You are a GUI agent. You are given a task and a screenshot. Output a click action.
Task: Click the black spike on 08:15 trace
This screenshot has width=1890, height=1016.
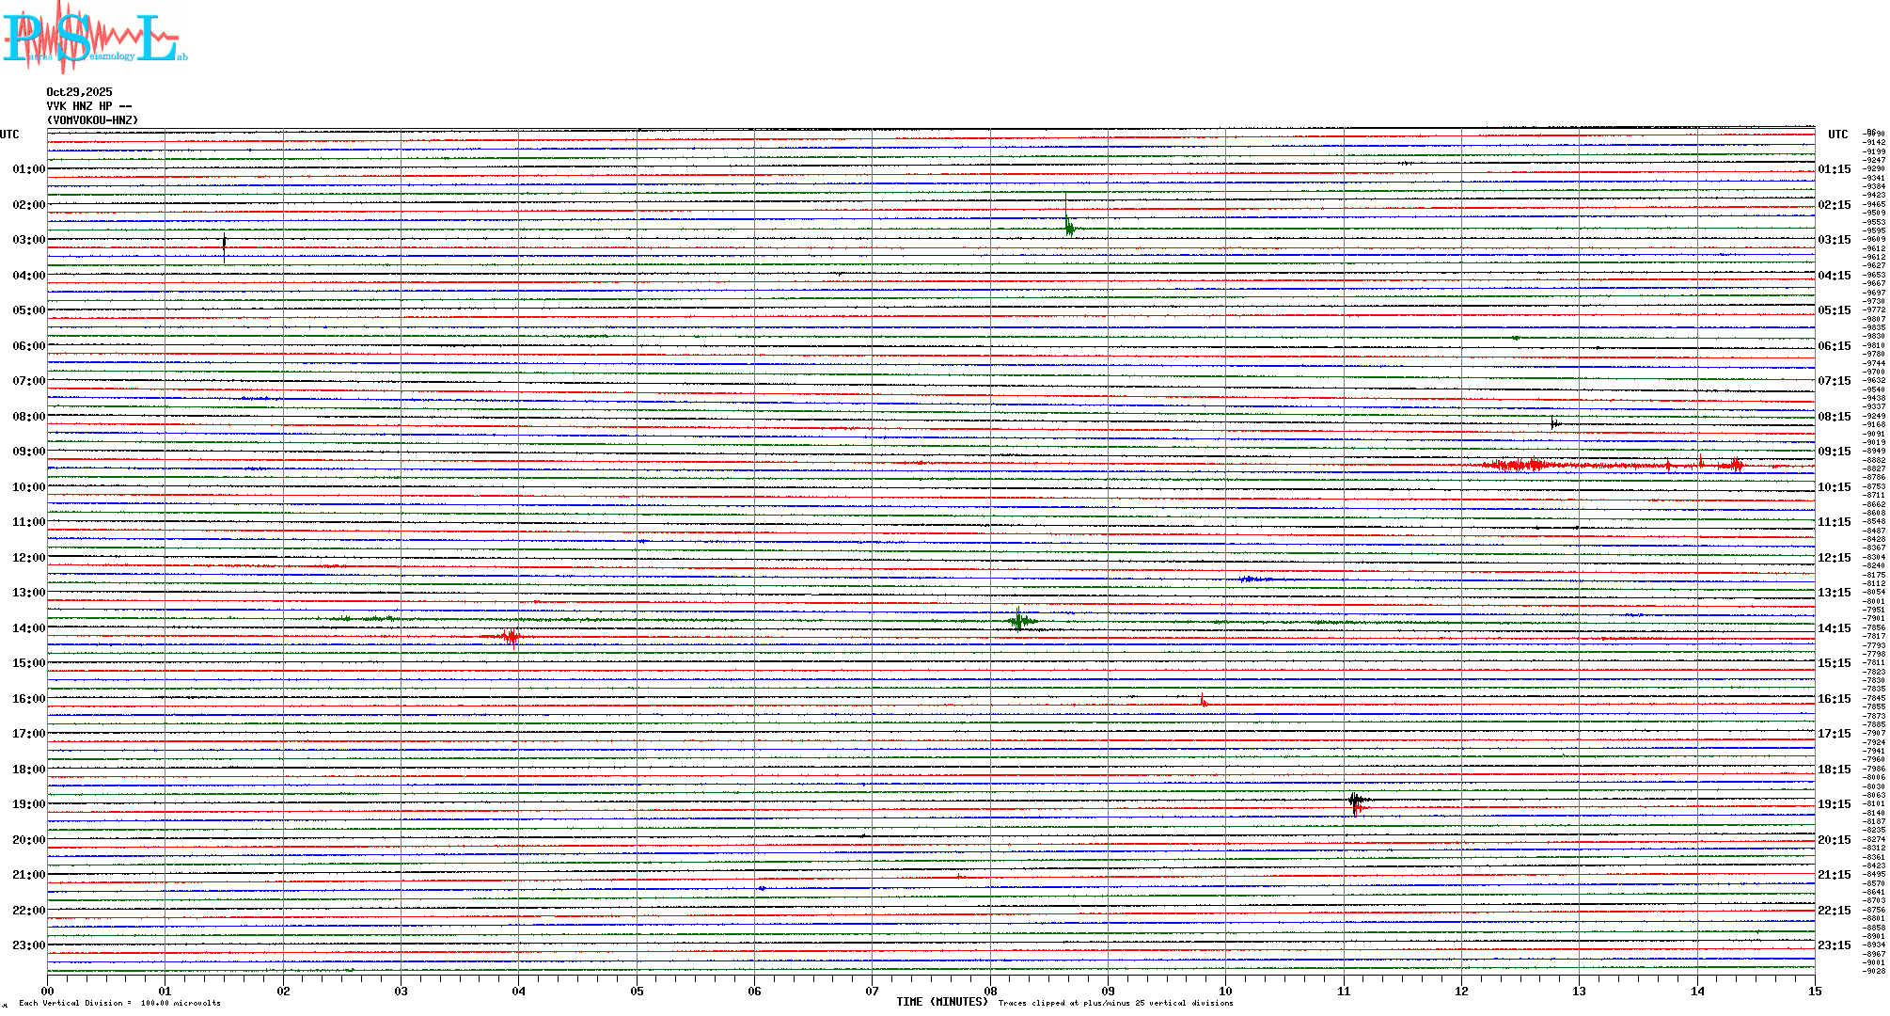1554,424
